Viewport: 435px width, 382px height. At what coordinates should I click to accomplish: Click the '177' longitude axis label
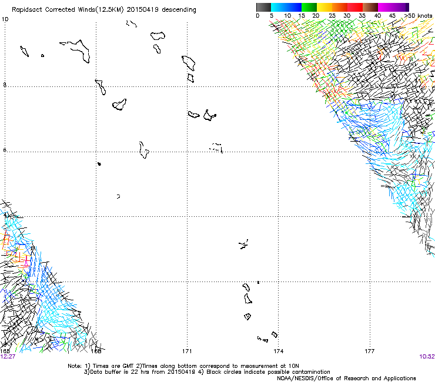(x=369, y=351)
